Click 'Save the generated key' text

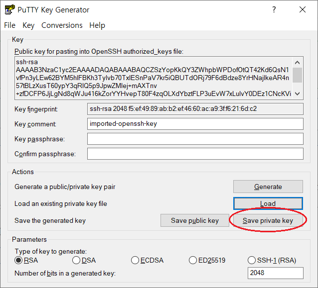click(50, 221)
